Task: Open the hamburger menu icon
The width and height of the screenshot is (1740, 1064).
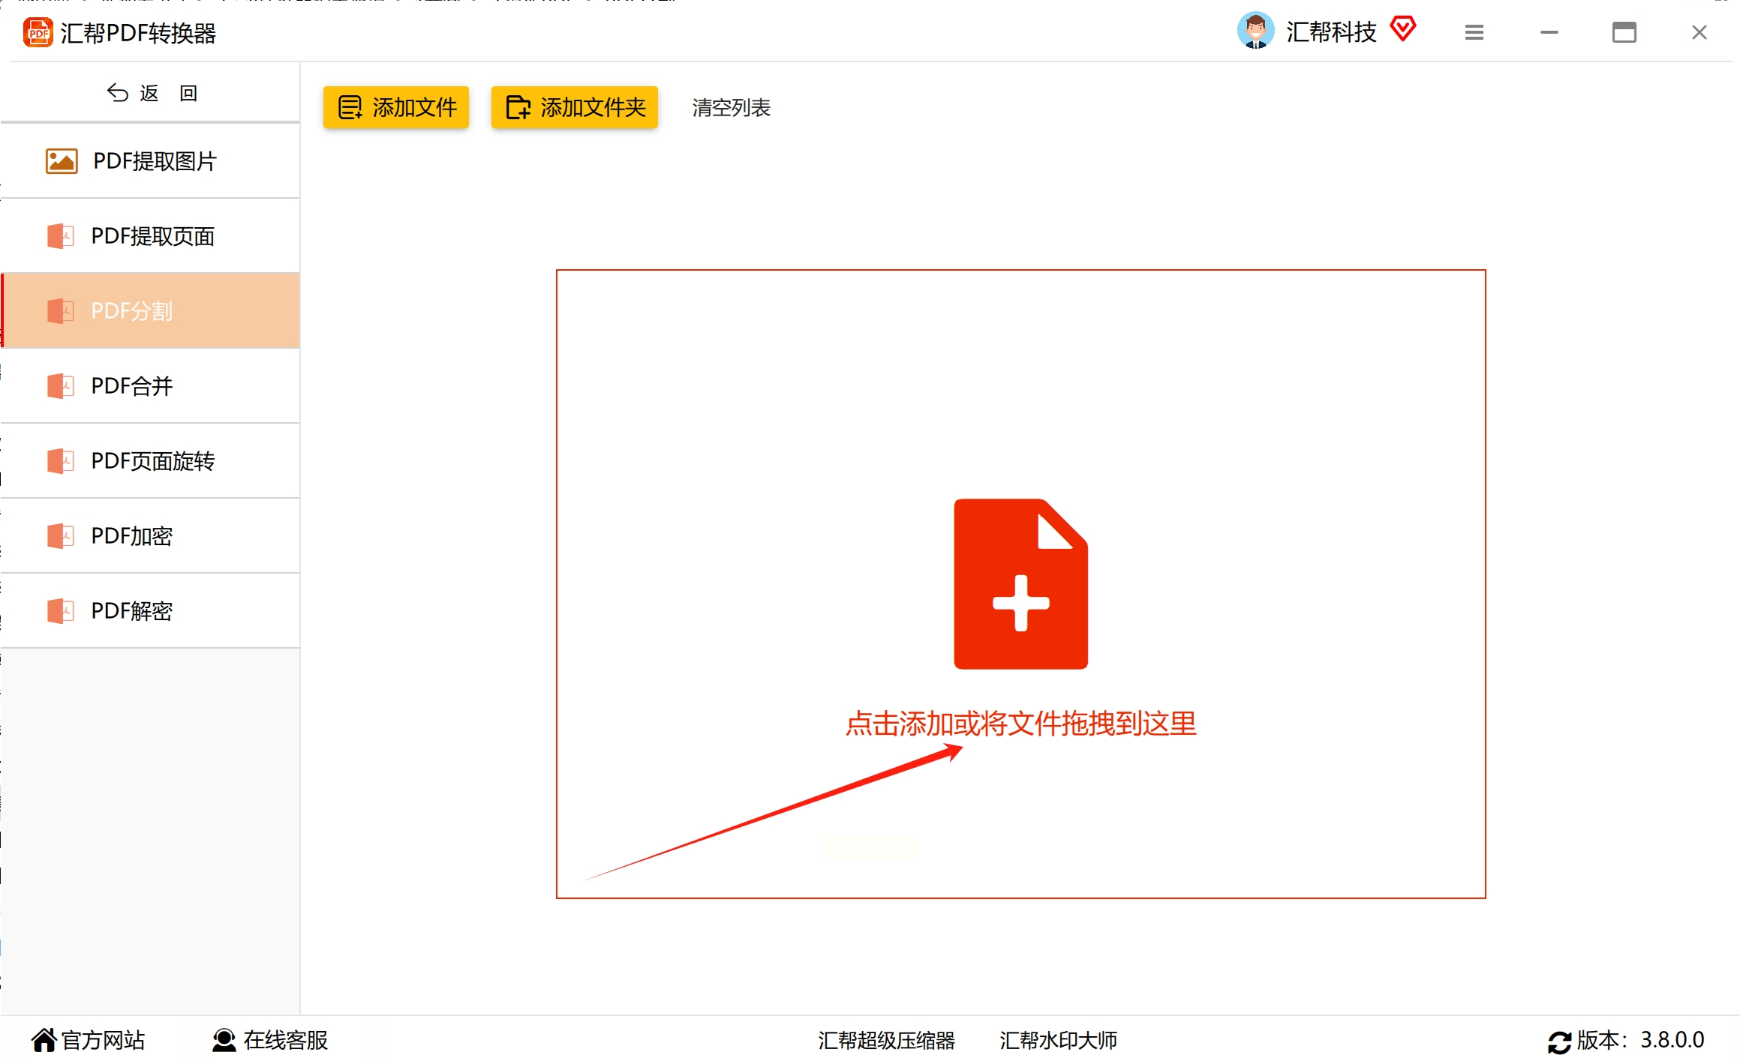Action: click(1474, 32)
